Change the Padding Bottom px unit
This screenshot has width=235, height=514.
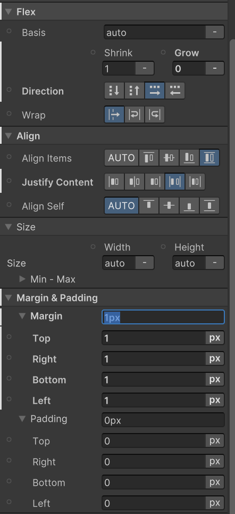(215, 482)
